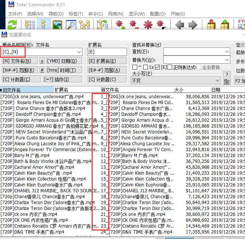Expand the 替换为 replace field dropdown
Viewport: 245px width, 239px height.
point(227,60)
